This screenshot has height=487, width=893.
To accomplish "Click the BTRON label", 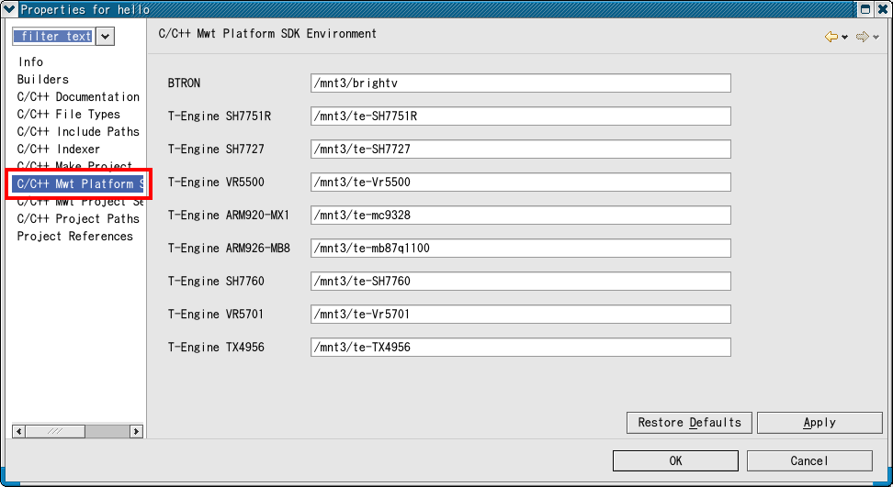I will coord(184,83).
